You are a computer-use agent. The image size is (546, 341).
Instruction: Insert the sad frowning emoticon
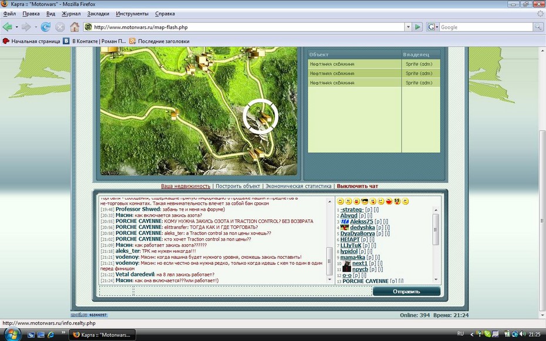coord(348,201)
